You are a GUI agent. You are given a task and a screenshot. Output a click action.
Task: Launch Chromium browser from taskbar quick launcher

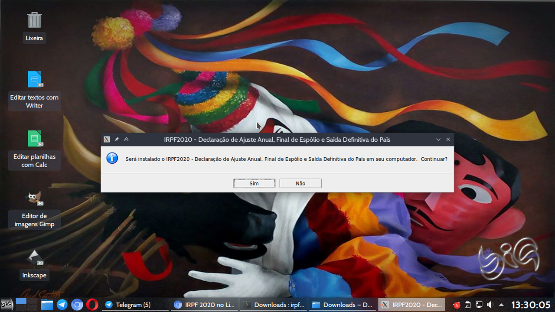(x=77, y=305)
